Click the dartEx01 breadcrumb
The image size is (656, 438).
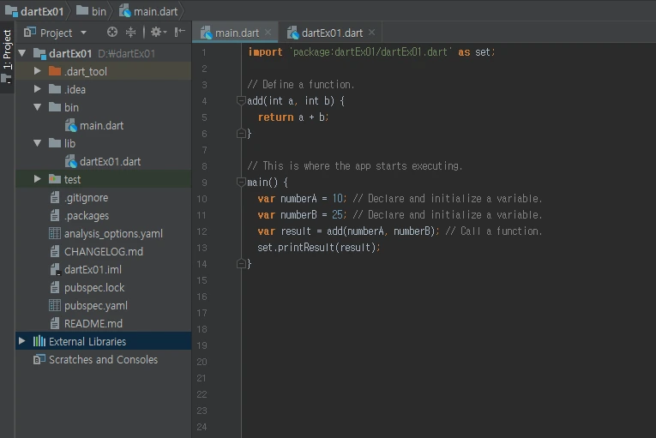(34, 11)
